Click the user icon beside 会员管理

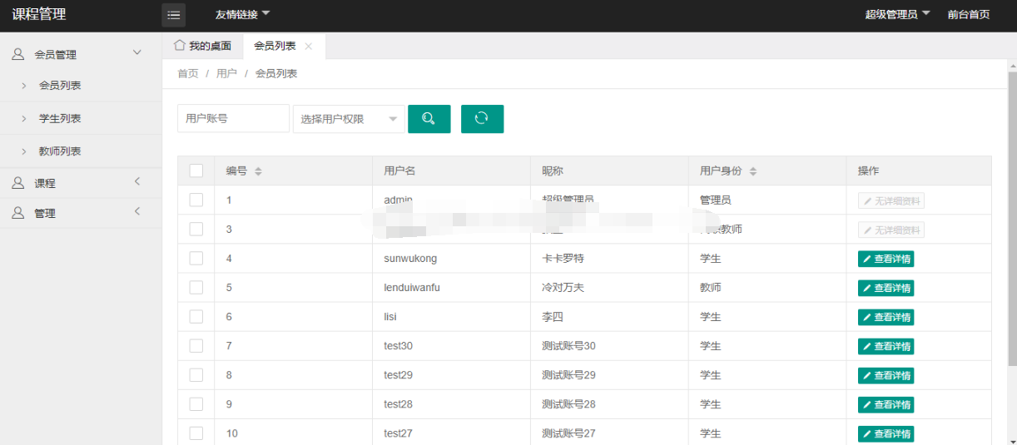17,54
